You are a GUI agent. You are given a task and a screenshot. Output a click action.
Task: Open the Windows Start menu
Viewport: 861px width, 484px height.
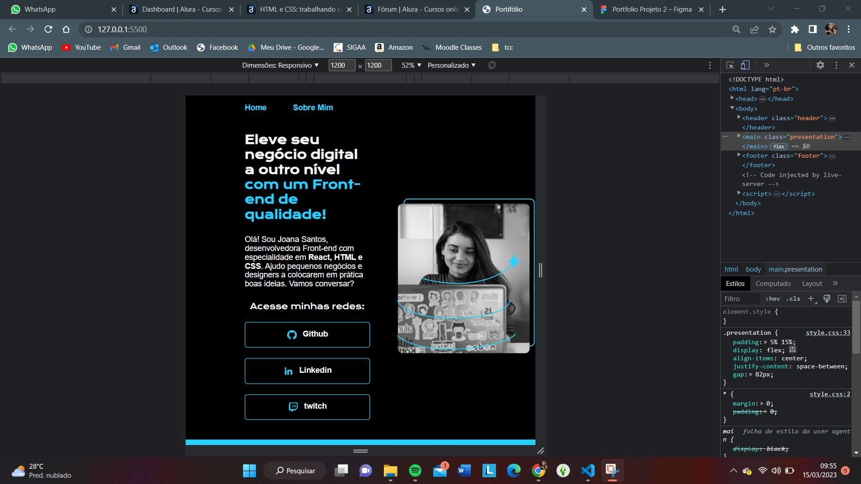[x=249, y=471]
